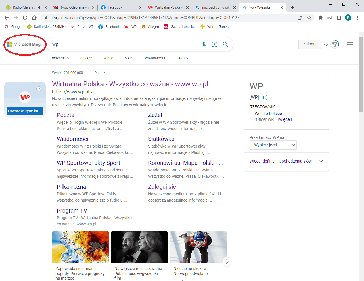This screenshot has width=364, height=281.
Task: Open the Siatkówka sitelink
Action: click(x=161, y=139)
